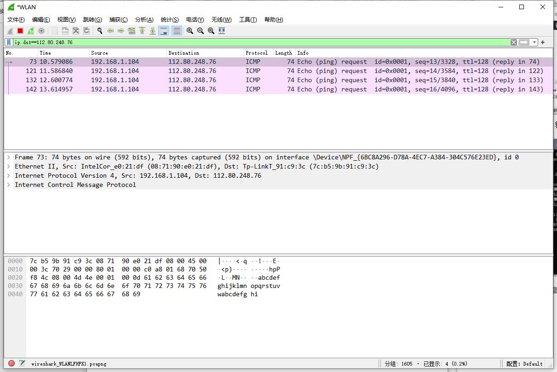The width and height of the screenshot is (557, 372).
Task: Click the close capture file icon
Action: [76, 31]
